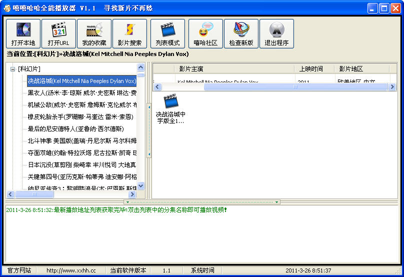Click the 影片地区 column header

pos(351,69)
